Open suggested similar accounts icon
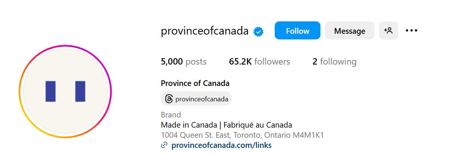 tap(388, 31)
